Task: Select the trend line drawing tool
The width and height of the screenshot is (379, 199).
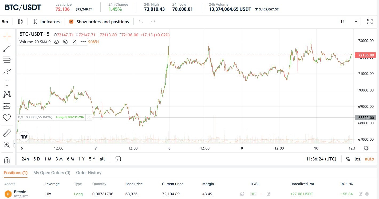Action: (7, 48)
